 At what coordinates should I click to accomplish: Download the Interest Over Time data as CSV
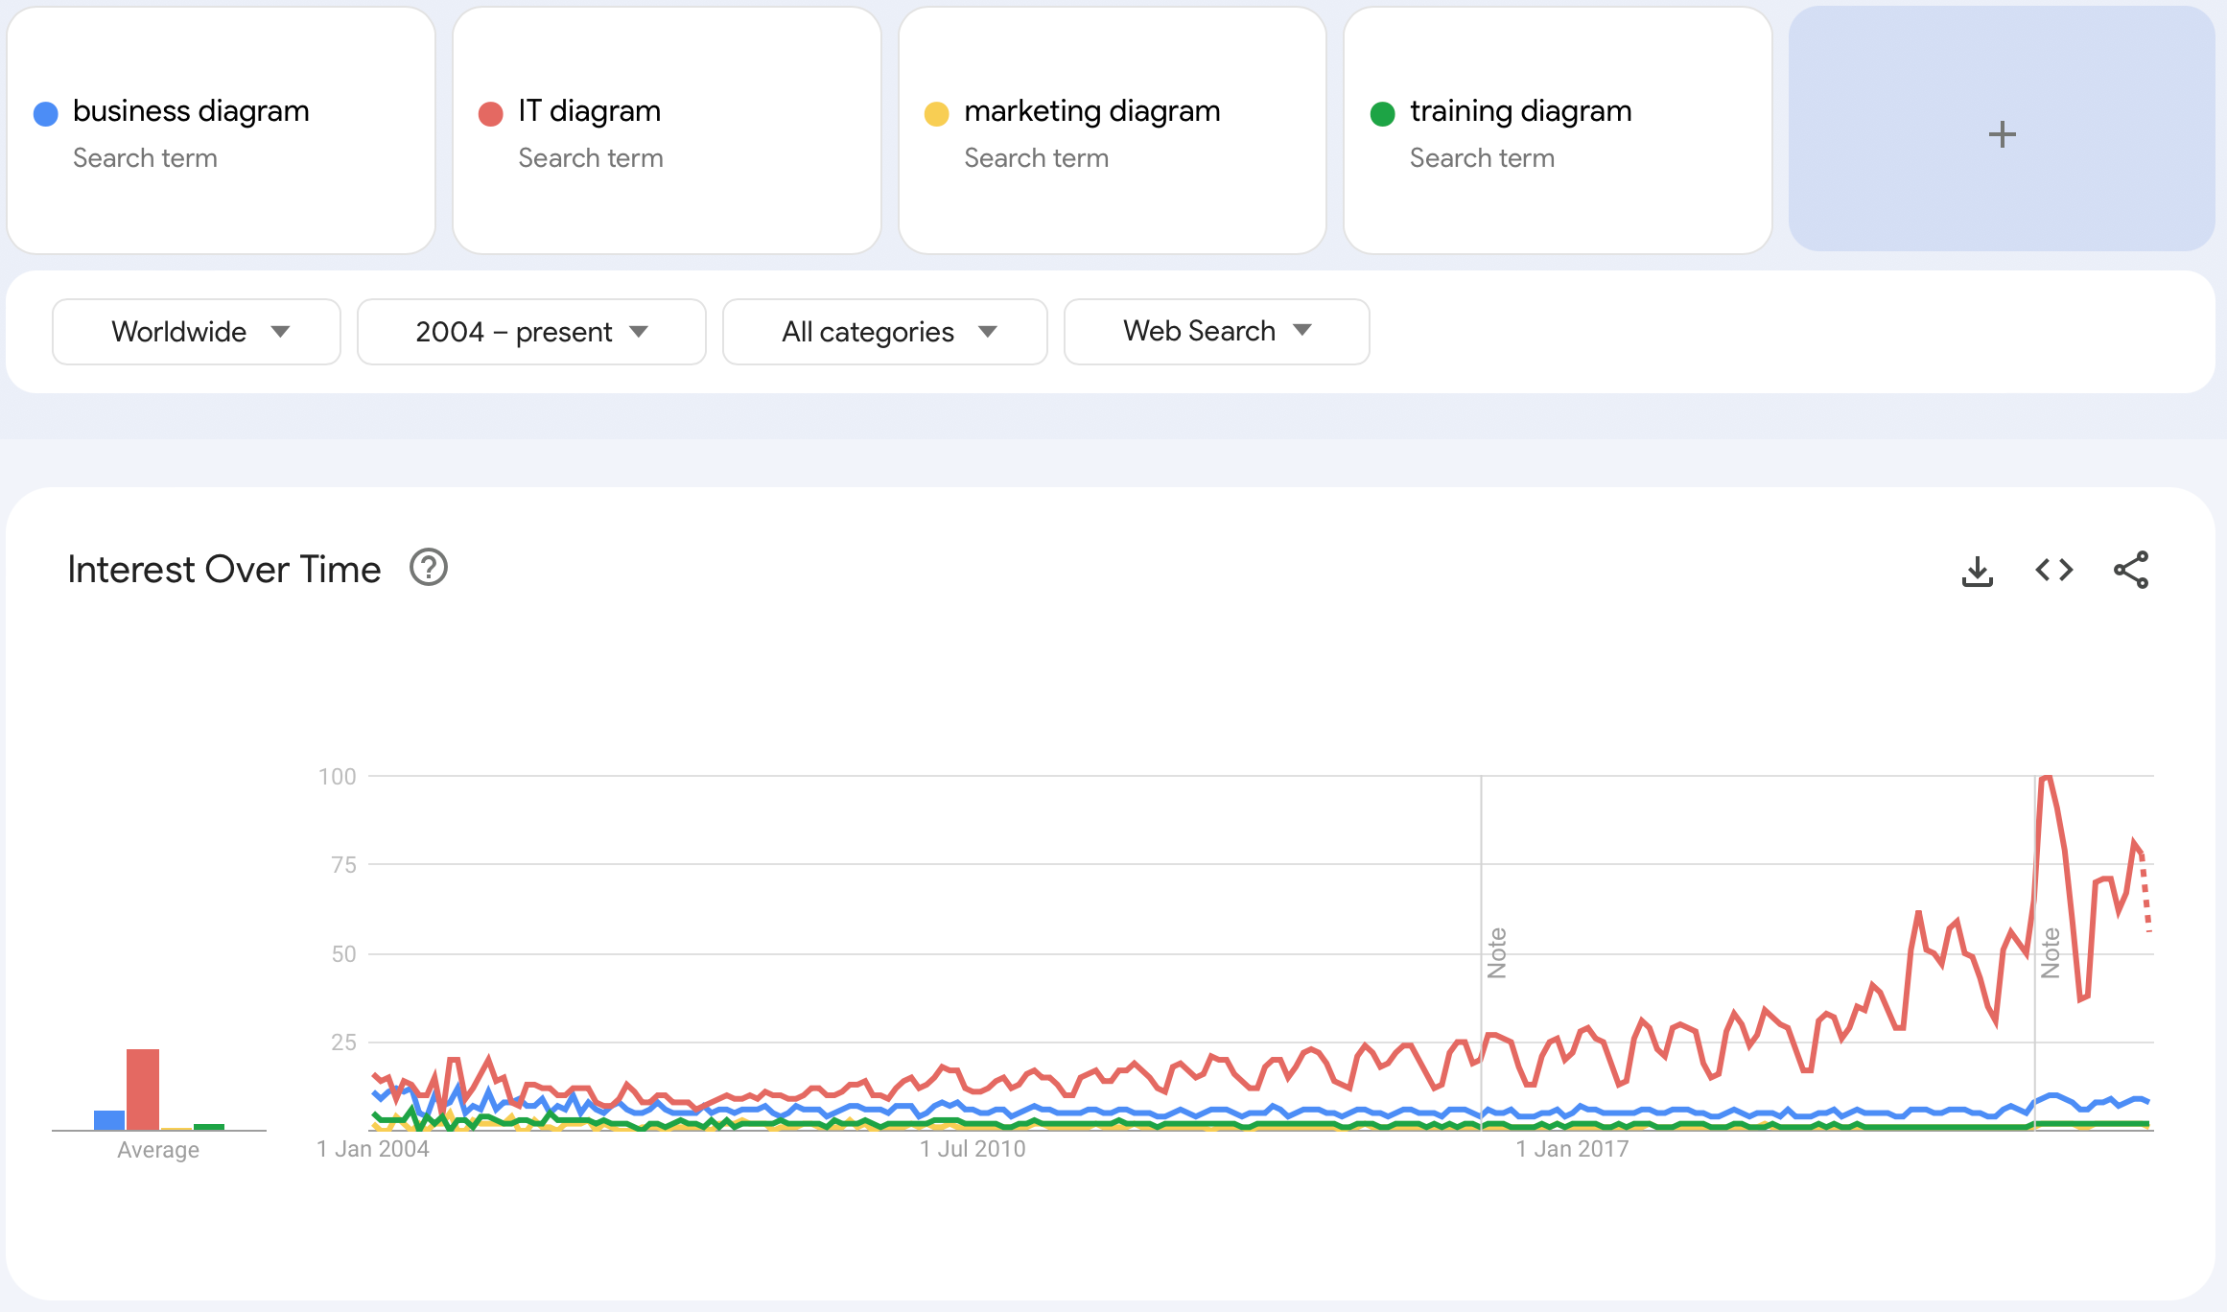click(1978, 570)
